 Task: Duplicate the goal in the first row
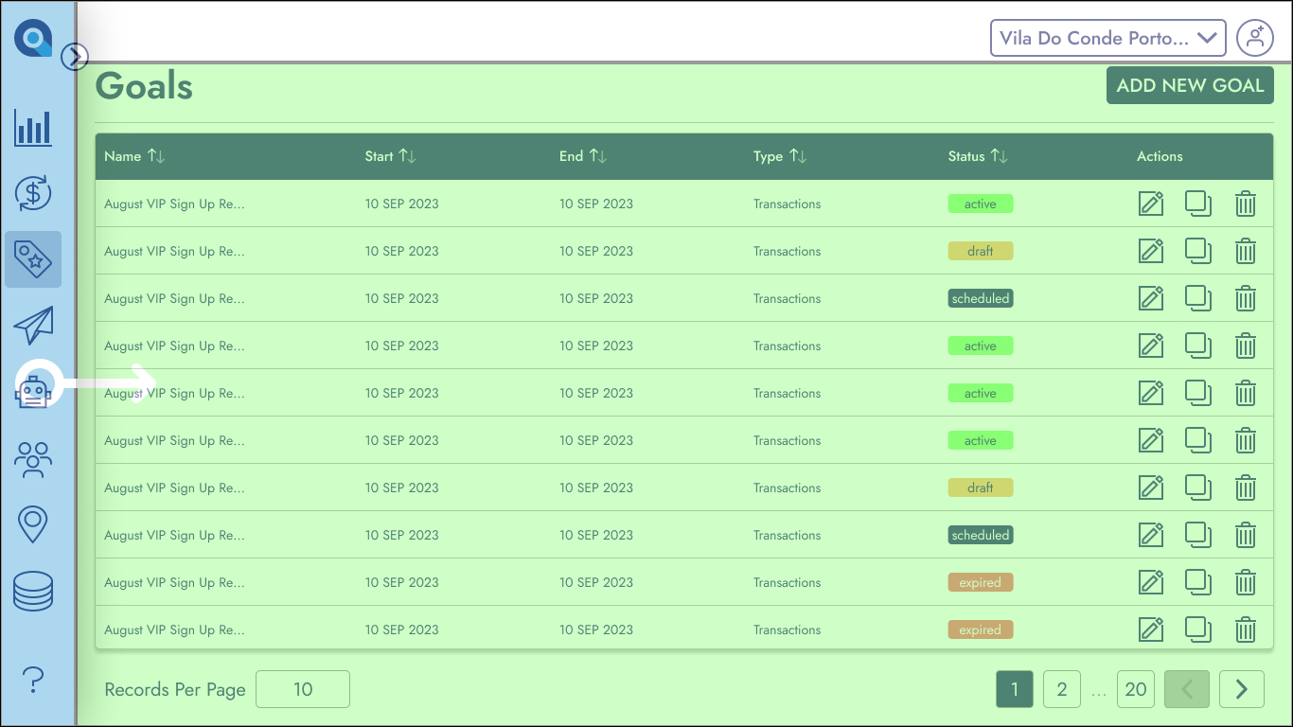click(x=1198, y=204)
